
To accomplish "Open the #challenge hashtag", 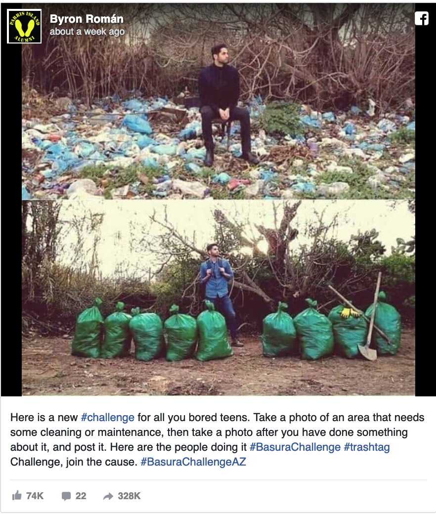I will point(108,417).
